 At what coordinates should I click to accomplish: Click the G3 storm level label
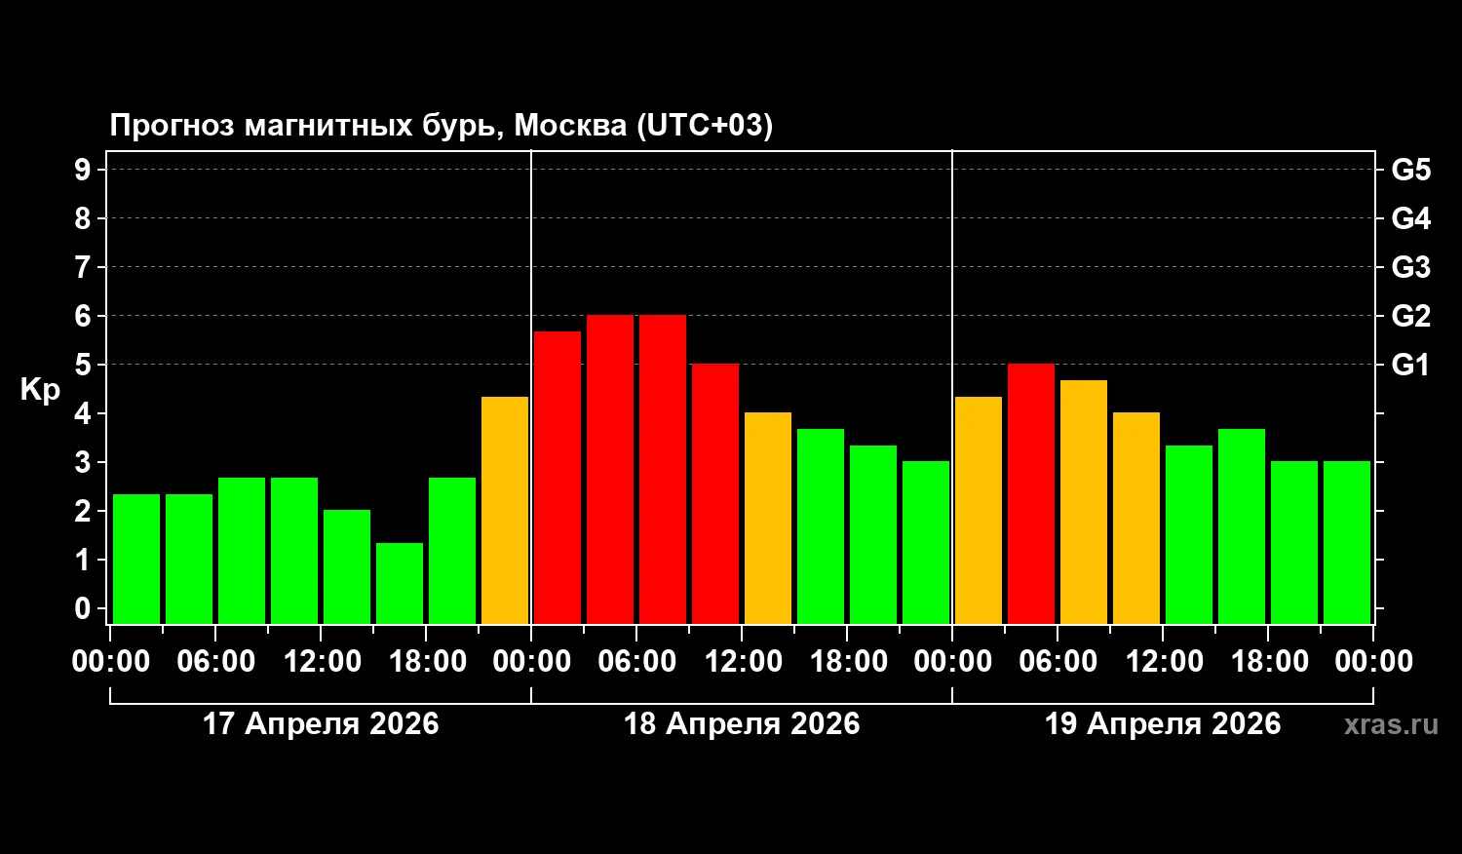click(1410, 267)
